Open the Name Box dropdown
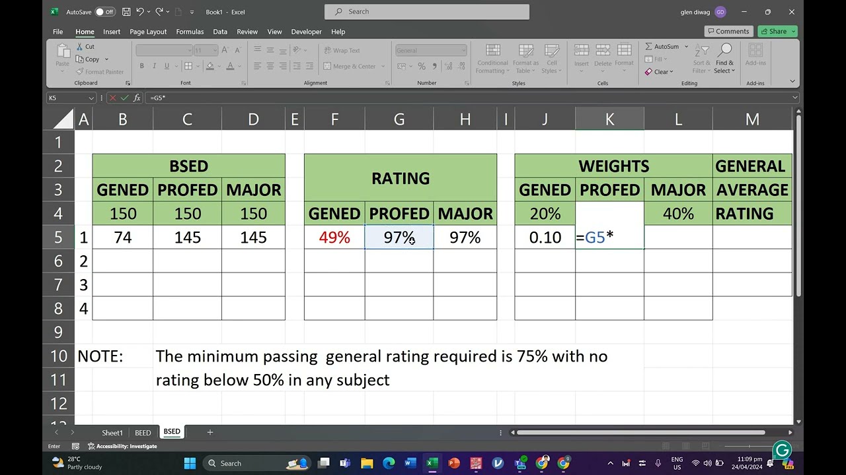 point(91,98)
